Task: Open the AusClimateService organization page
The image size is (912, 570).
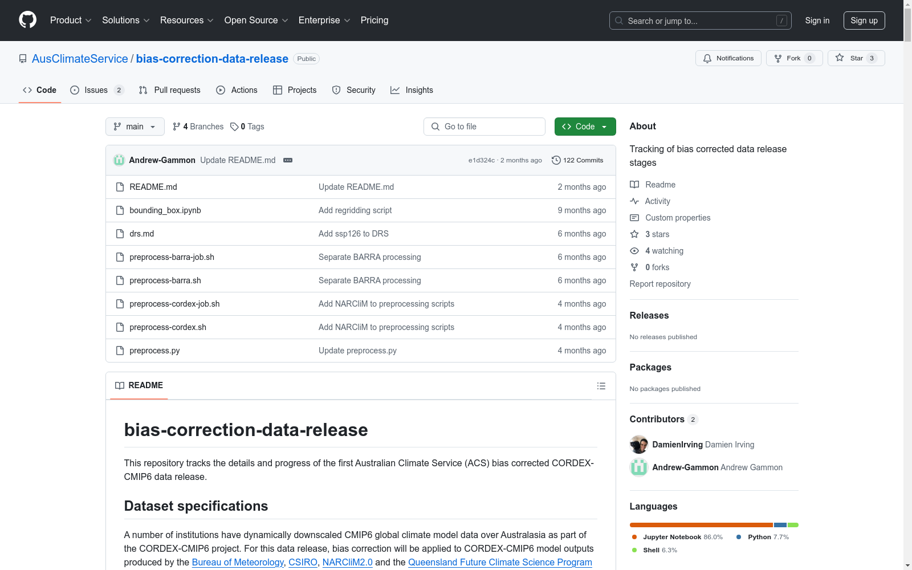Action: click(80, 59)
